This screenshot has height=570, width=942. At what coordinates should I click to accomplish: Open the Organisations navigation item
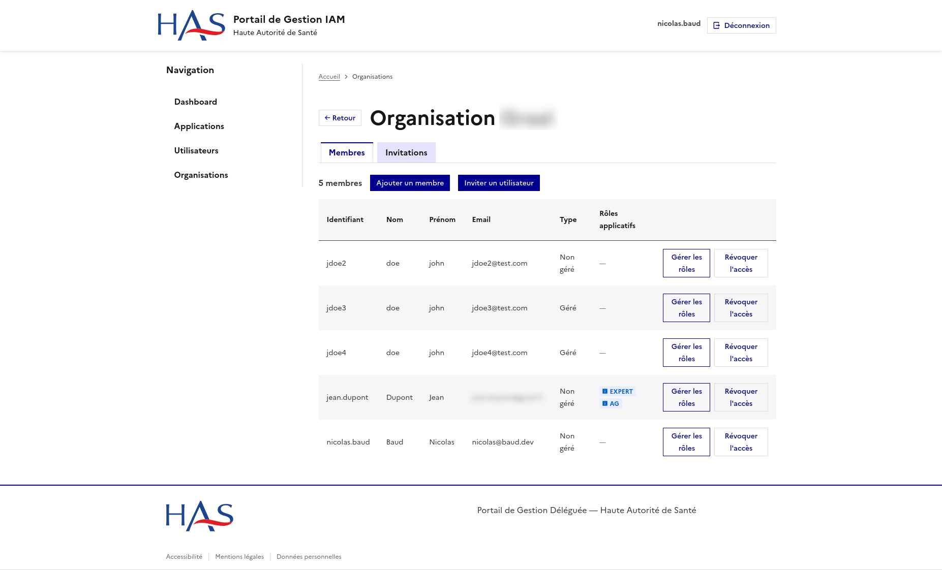[x=201, y=175]
